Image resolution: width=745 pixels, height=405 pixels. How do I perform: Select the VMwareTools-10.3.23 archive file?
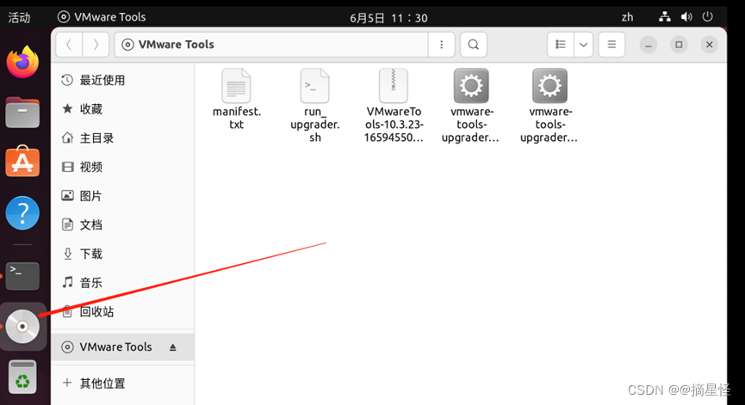tap(394, 105)
